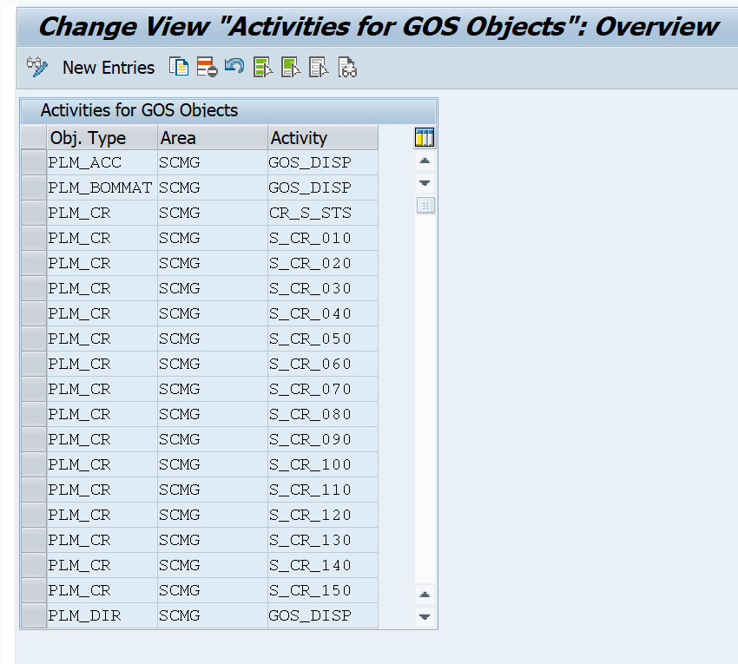Click the Obj. Type column header

[102, 138]
